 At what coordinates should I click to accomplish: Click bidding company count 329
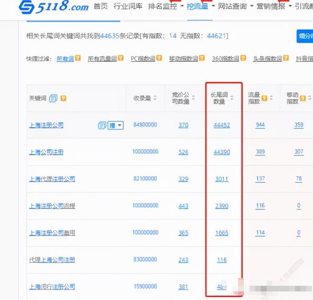(x=183, y=179)
